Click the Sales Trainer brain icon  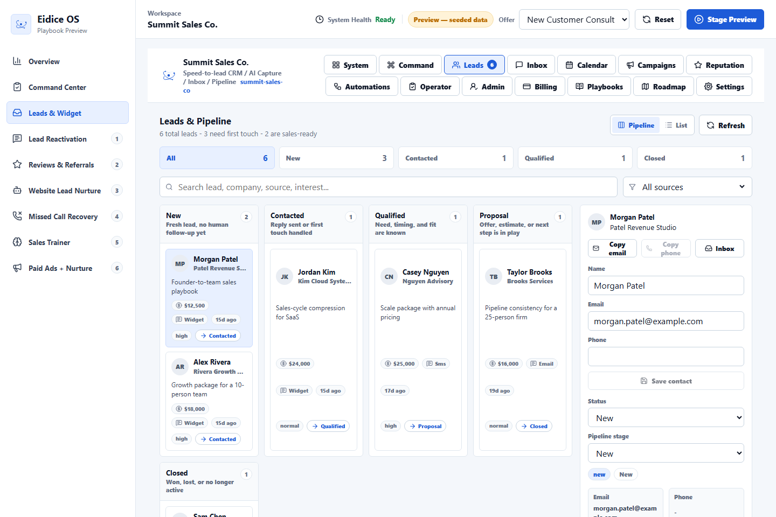tap(17, 242)
